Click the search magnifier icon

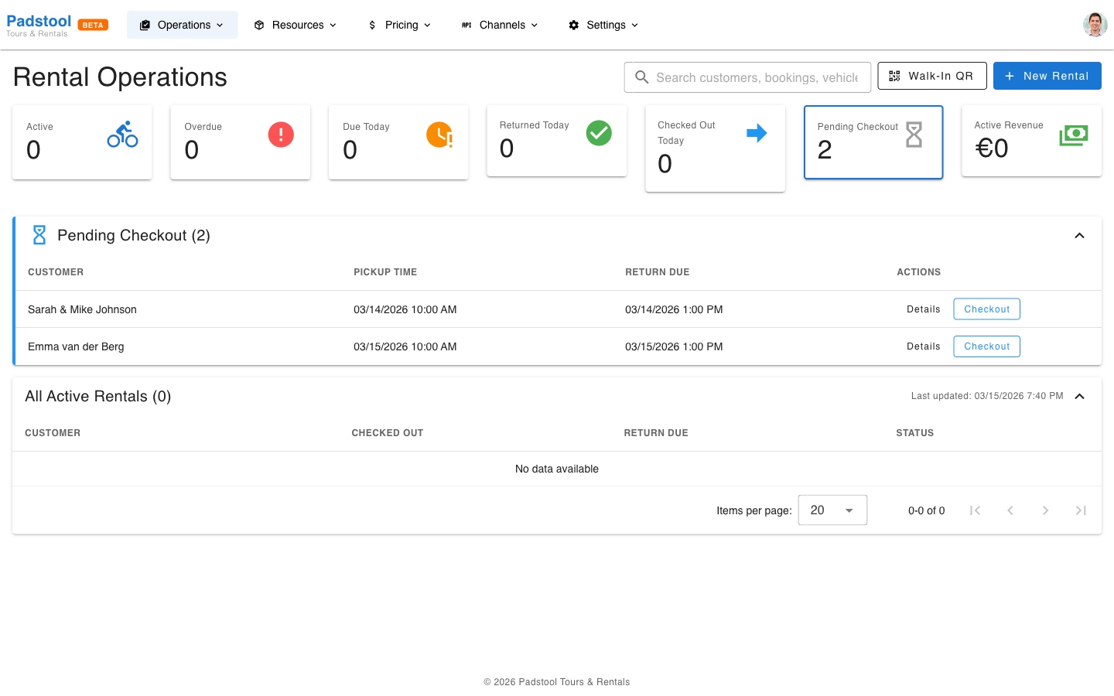pos(642,77)
